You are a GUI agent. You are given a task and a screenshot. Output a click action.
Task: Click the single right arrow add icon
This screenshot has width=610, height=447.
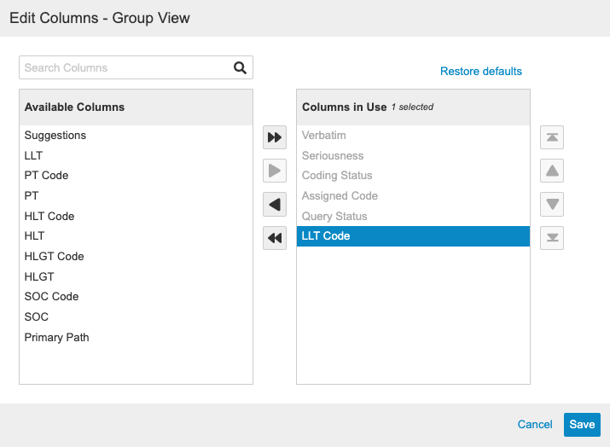tap(275, 171)
